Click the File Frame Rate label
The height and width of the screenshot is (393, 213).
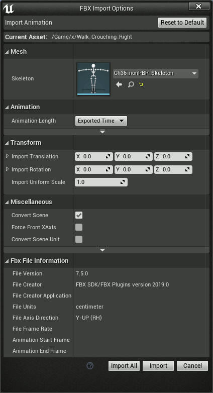click(x=32, y=329)
